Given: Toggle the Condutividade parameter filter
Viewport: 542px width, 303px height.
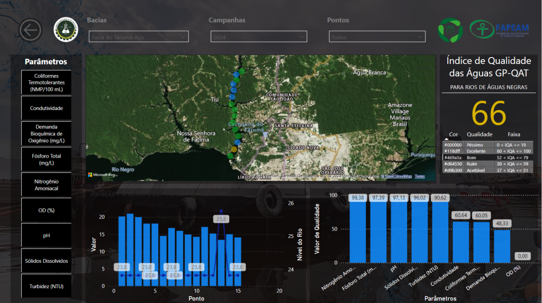Looking at the screenshot, I should click(x=46, y=108).
